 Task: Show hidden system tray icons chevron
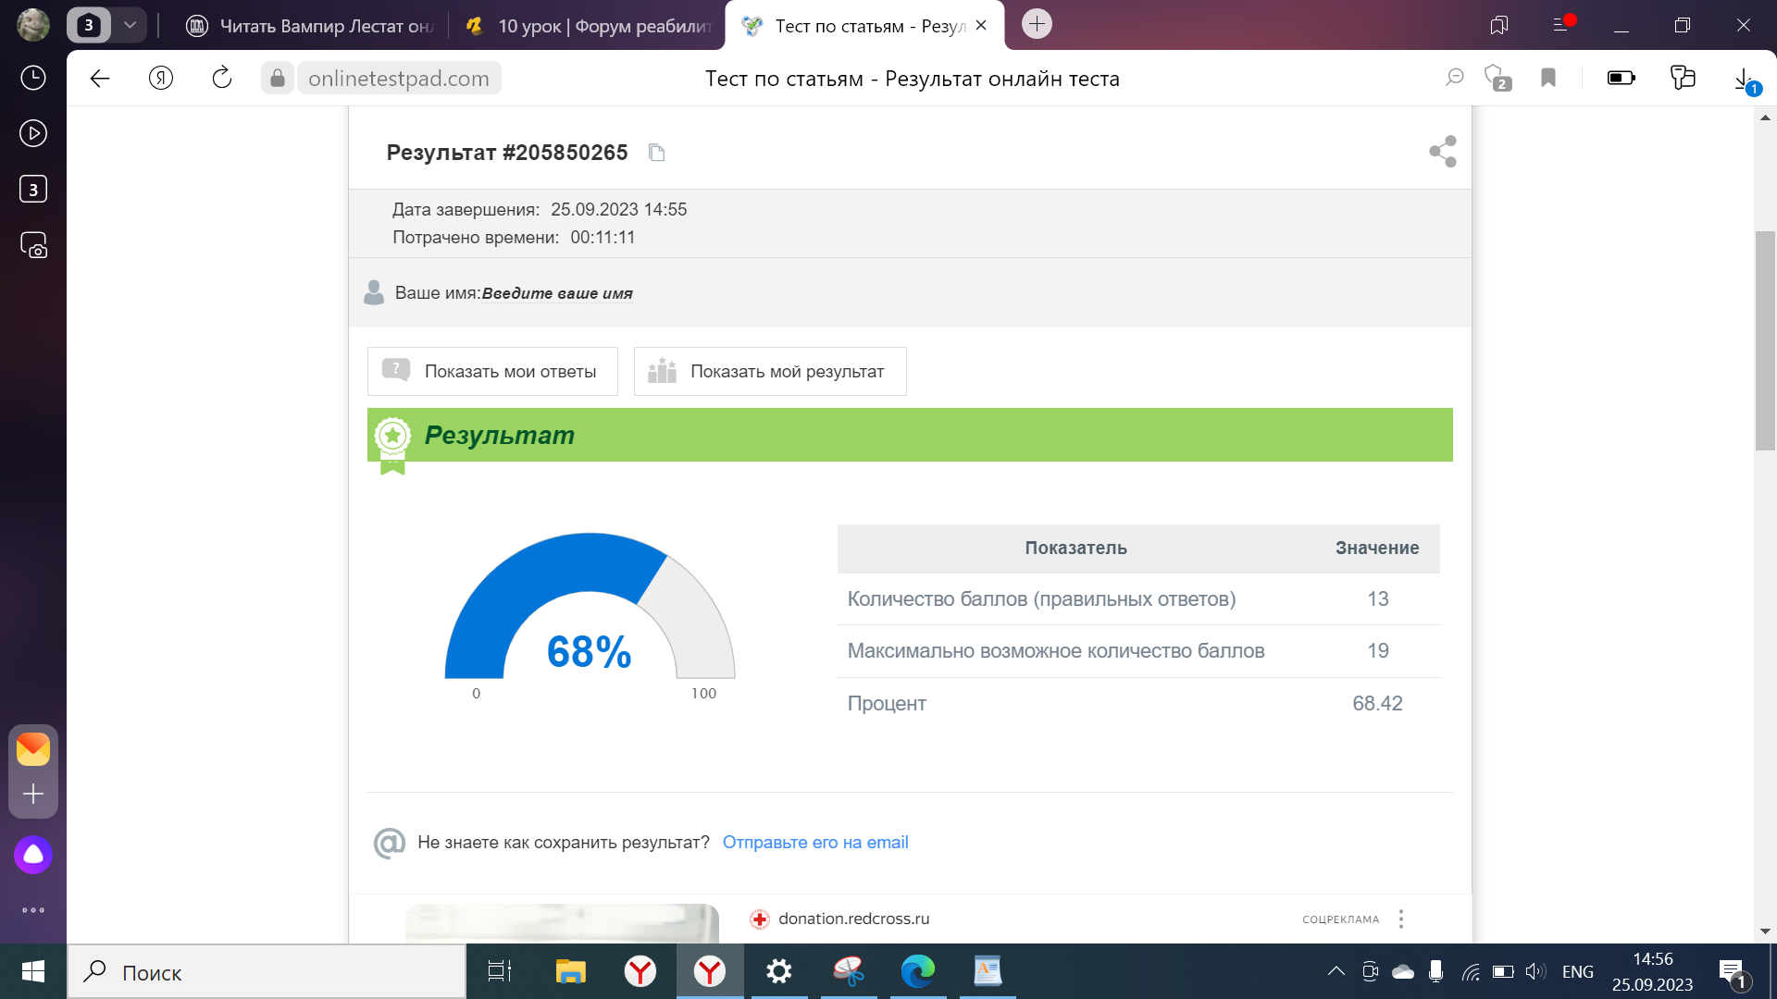(1336, 971)
